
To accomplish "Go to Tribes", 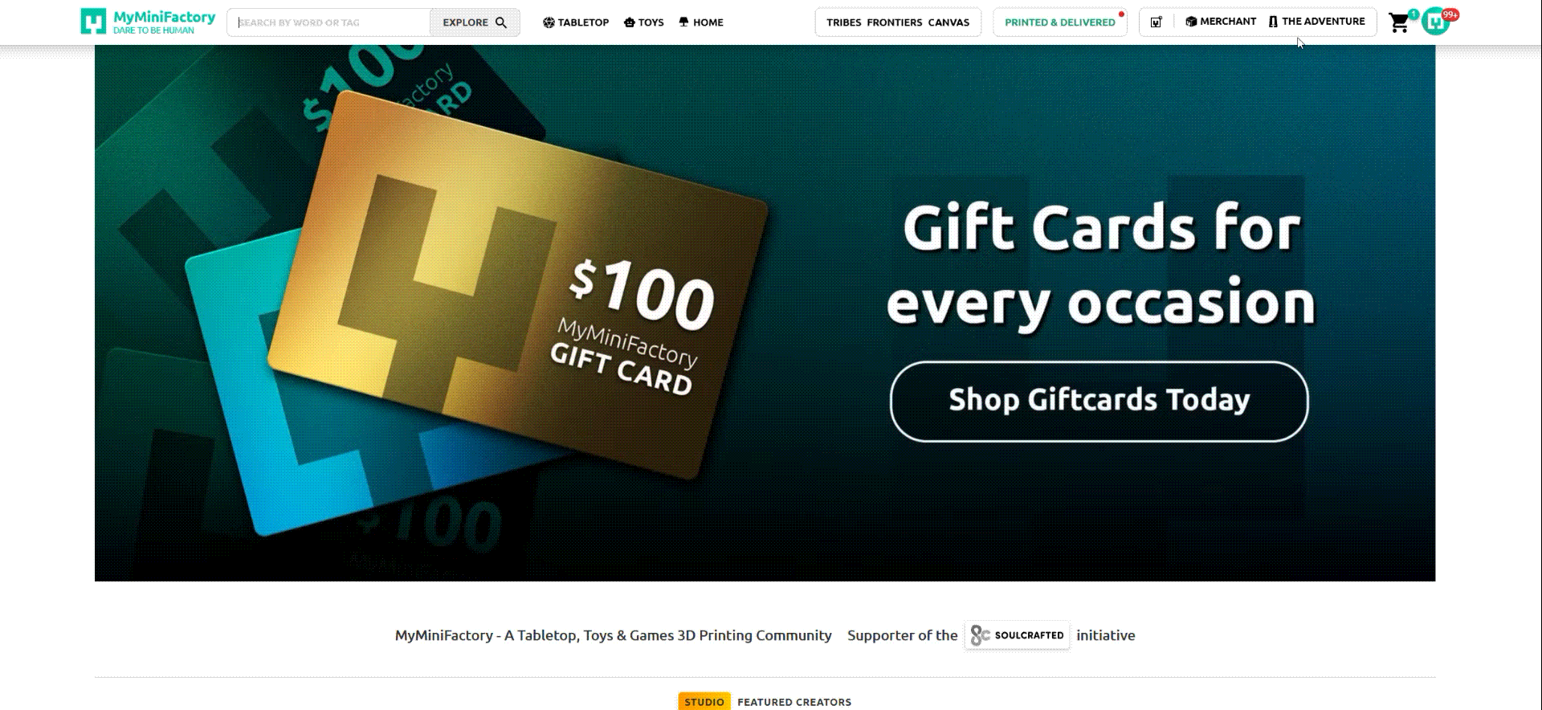I will coord(844,22).
